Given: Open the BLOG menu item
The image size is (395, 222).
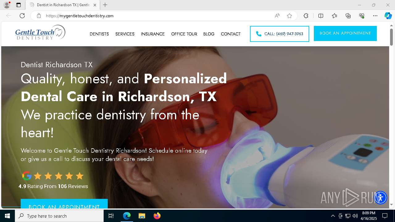Looking at the screenshot, I should (209, 34).
